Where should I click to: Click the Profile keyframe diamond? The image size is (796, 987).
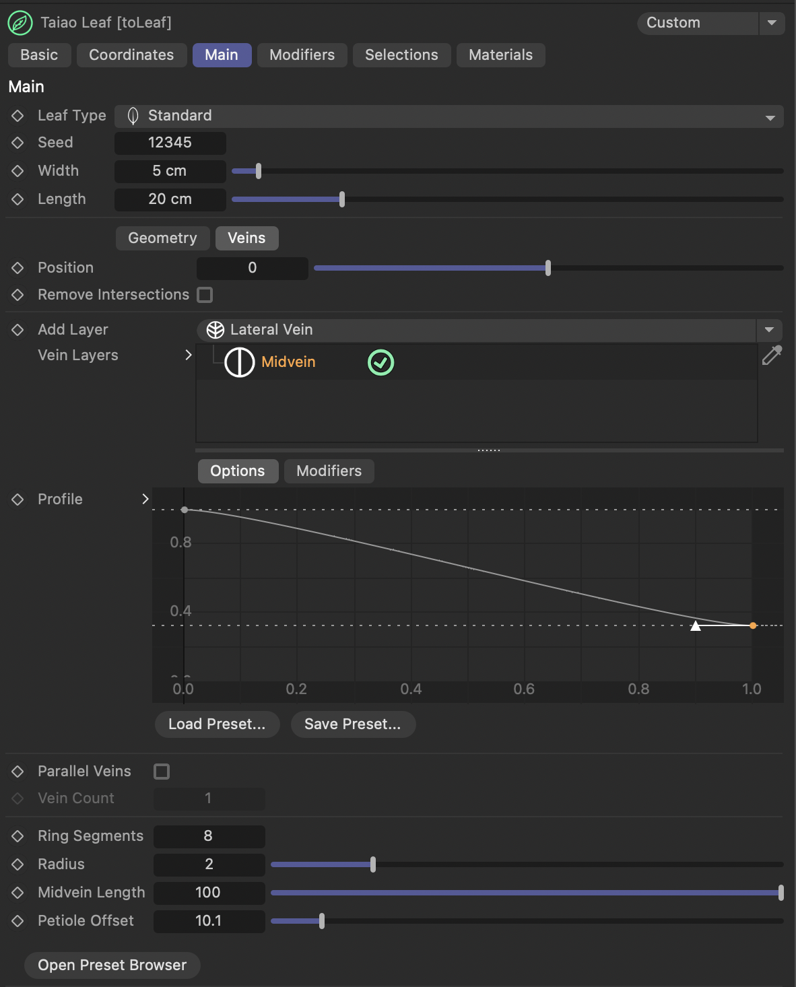pyautogui.click(x=18, y=500)
